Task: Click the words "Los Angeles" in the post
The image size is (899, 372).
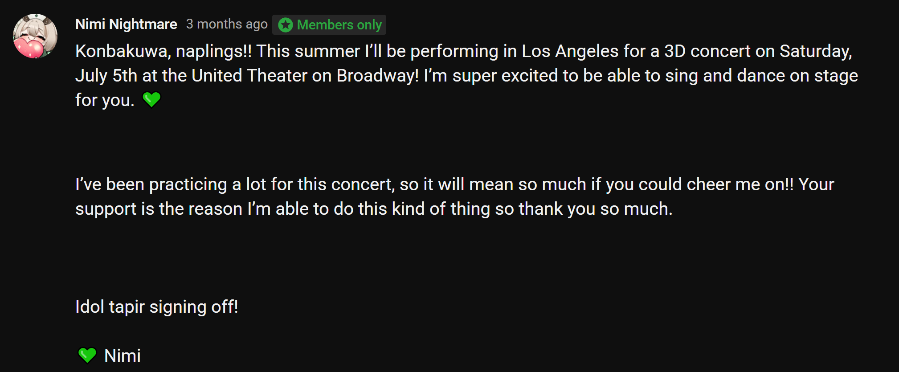Action: [570, 51]
